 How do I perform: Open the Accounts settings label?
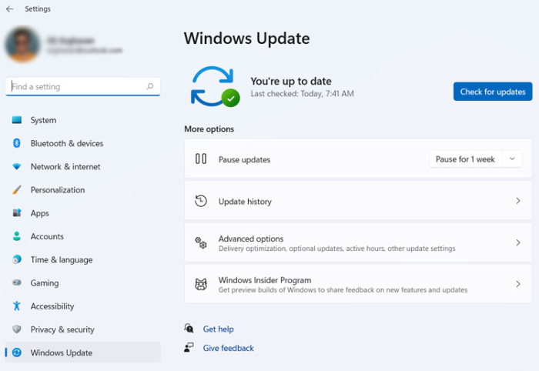47,236
